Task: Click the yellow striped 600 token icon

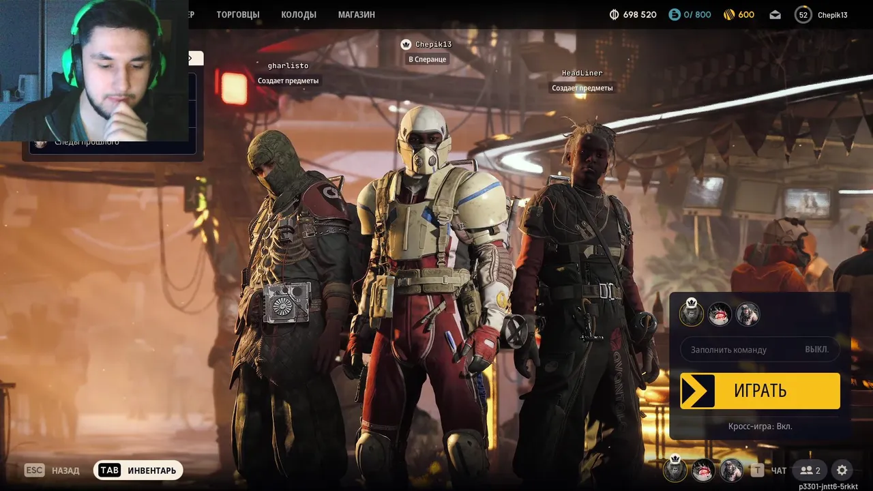Action: click(729, 14)
